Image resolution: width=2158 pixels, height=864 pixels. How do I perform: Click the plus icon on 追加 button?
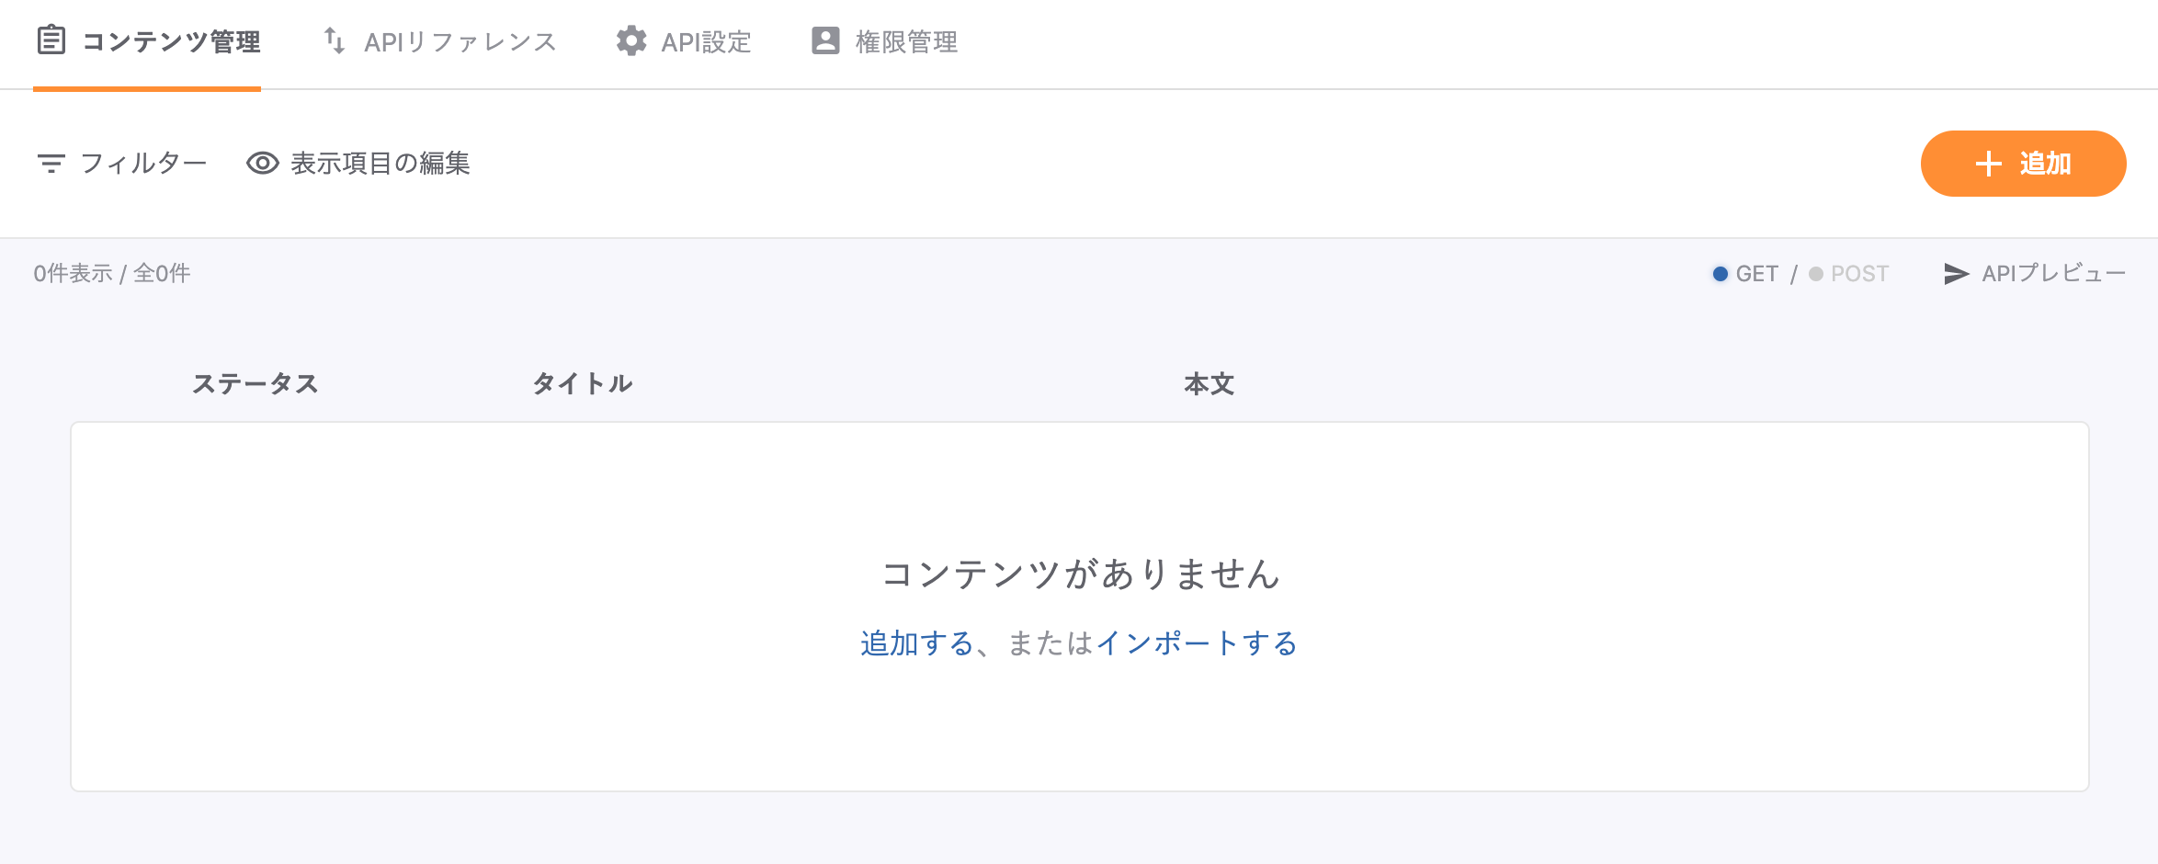[x=1989, y=164]
